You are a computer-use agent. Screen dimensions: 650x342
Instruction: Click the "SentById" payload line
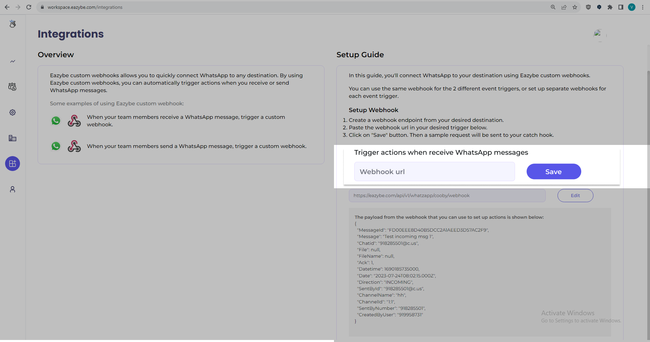pos(391,288)
